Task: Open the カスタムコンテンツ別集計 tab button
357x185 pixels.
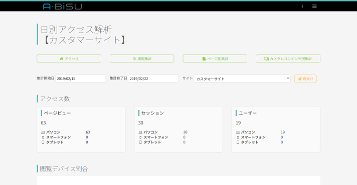Action: (x=288, y=58)
